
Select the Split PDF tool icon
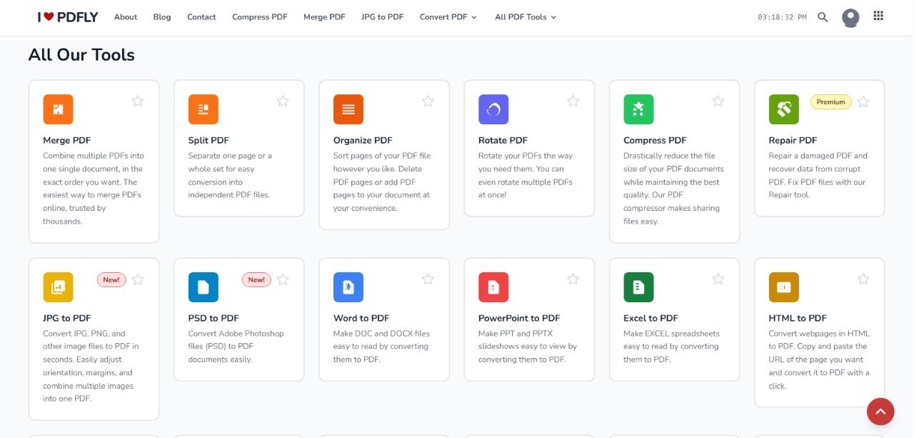pos(203,109)
